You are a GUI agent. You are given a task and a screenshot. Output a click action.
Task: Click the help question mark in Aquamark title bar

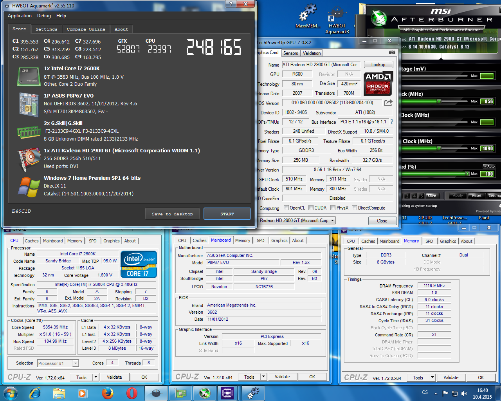[x=231, y=4]
